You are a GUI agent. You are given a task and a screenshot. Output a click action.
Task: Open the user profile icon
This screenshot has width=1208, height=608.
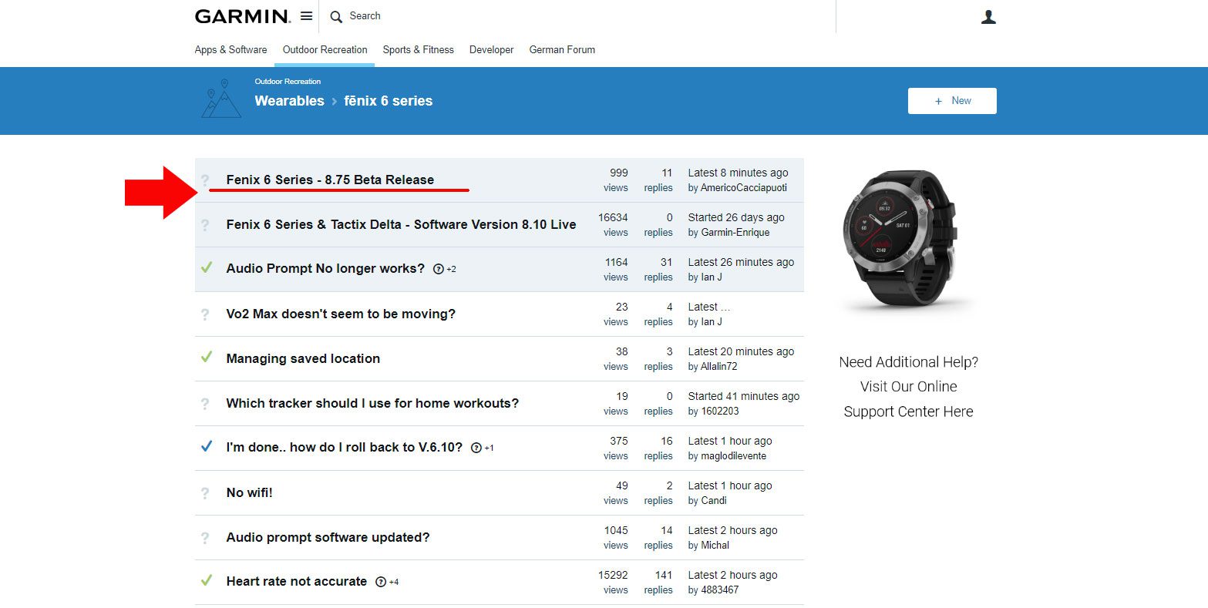pos(988,16)
